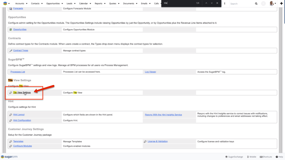Open the Emails module tab

pos(144,3)
